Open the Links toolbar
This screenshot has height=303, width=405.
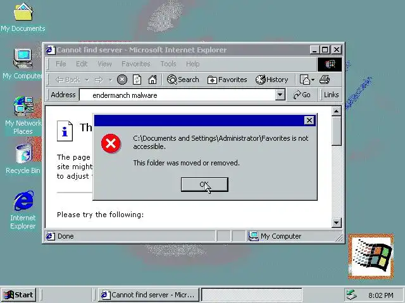click(331, 95)
